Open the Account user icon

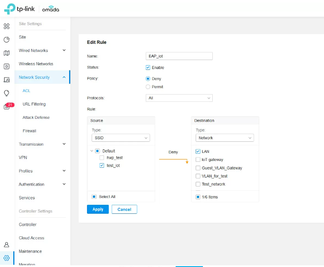click(x=6, y=245)
